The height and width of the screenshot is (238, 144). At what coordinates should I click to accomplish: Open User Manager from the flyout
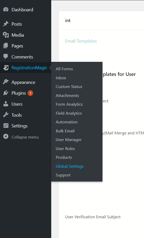[x=68, y=140]
